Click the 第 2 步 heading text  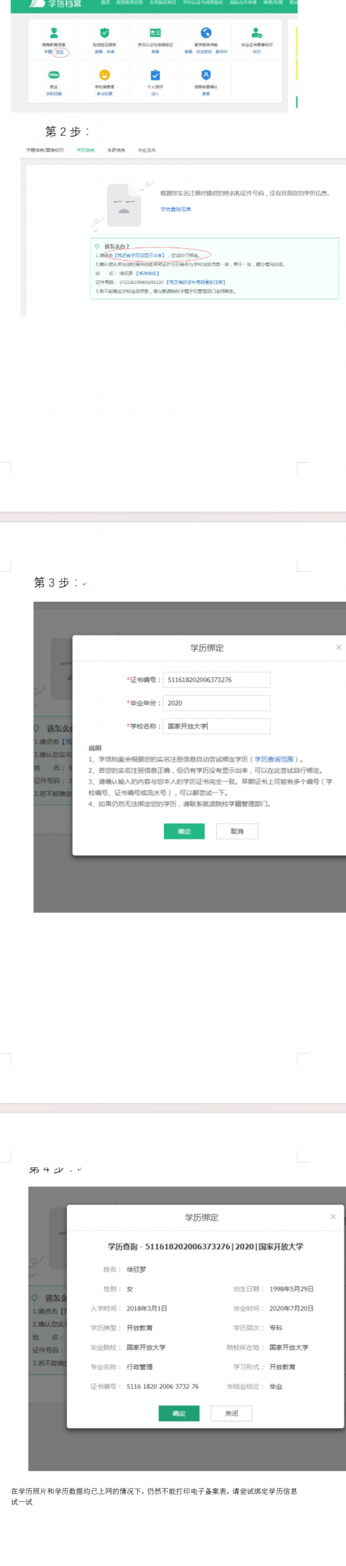click(67, 131)
